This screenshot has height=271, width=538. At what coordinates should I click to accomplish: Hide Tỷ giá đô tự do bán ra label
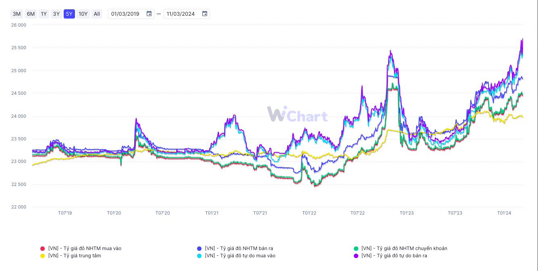394,256
